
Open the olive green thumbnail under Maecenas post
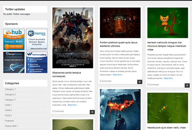pos(73,125)
